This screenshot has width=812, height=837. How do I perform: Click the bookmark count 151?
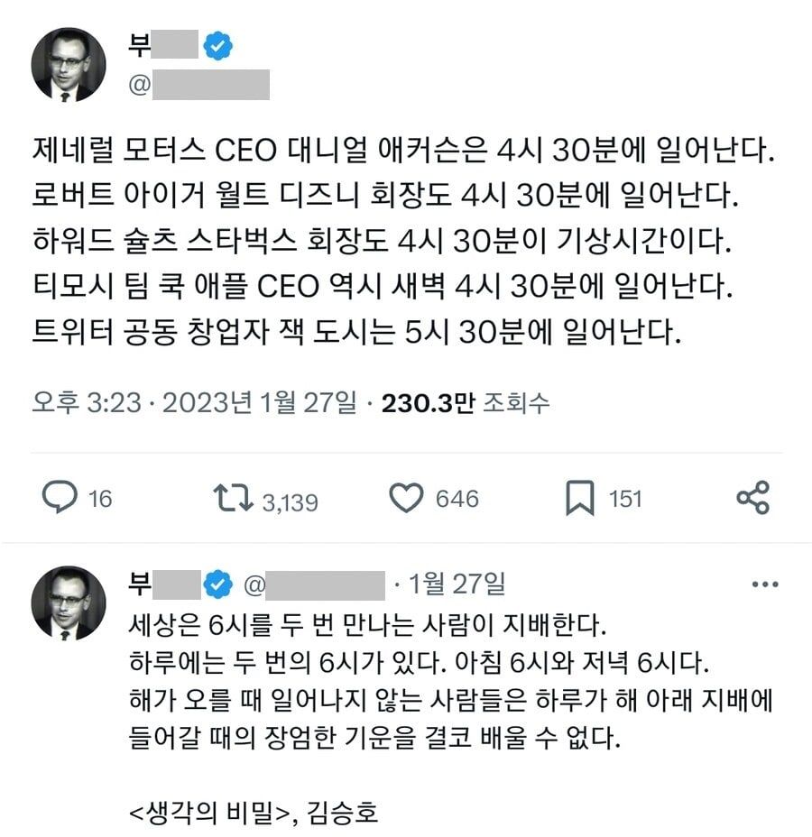(x=624, y=498)
